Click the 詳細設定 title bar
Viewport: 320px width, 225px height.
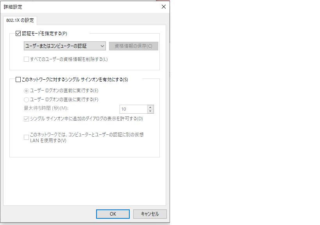click(78, 7)
